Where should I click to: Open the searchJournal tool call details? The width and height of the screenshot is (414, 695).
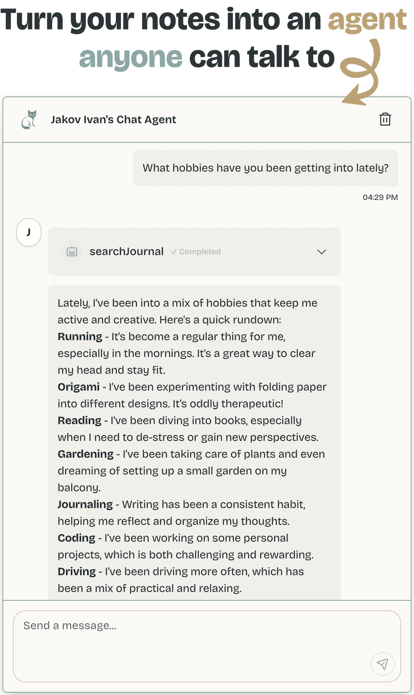click(127, 251)
